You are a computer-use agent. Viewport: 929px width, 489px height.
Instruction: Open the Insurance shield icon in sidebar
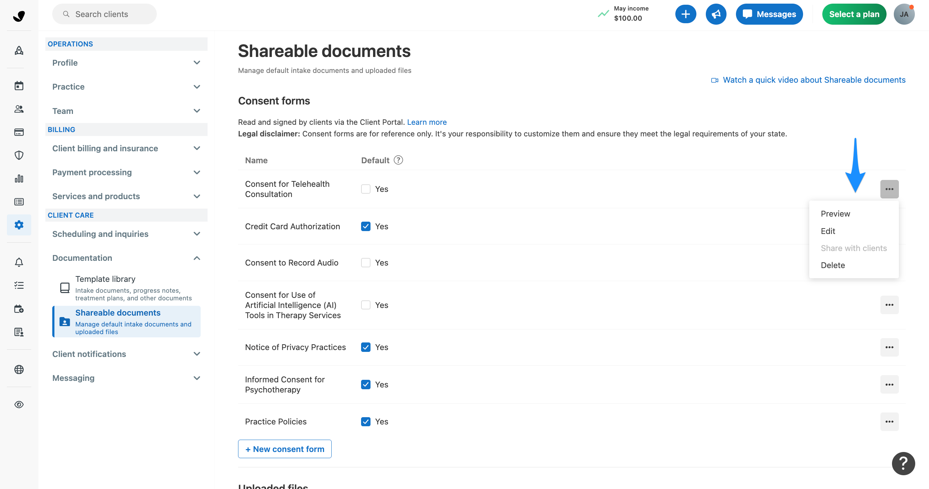pyautogui.click(x=19, y=155)
